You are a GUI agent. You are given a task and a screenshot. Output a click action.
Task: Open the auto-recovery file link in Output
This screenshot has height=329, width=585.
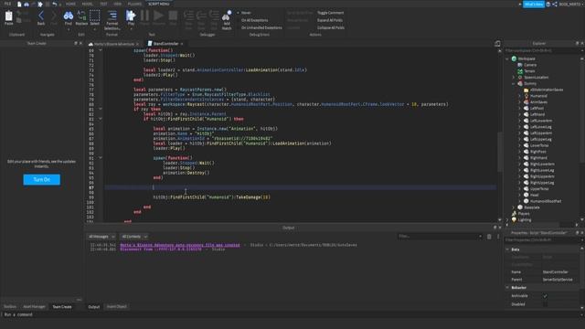(x=180, y=245)
